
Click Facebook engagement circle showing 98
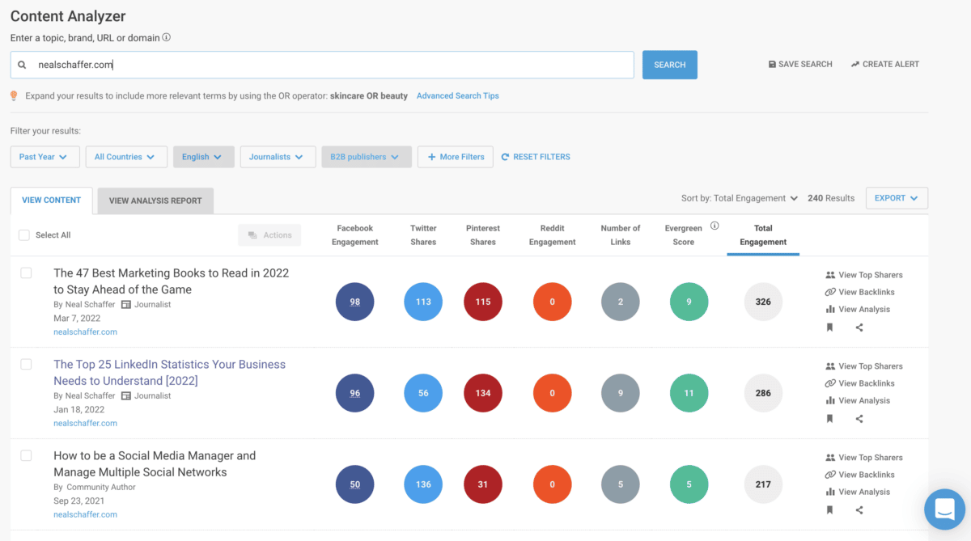point(355,302)
